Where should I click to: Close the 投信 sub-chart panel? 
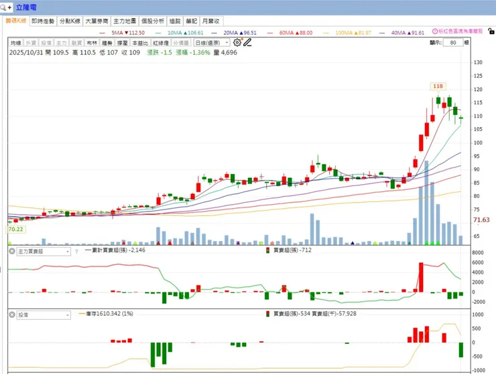pyautogui.click(x=12, y=314)
